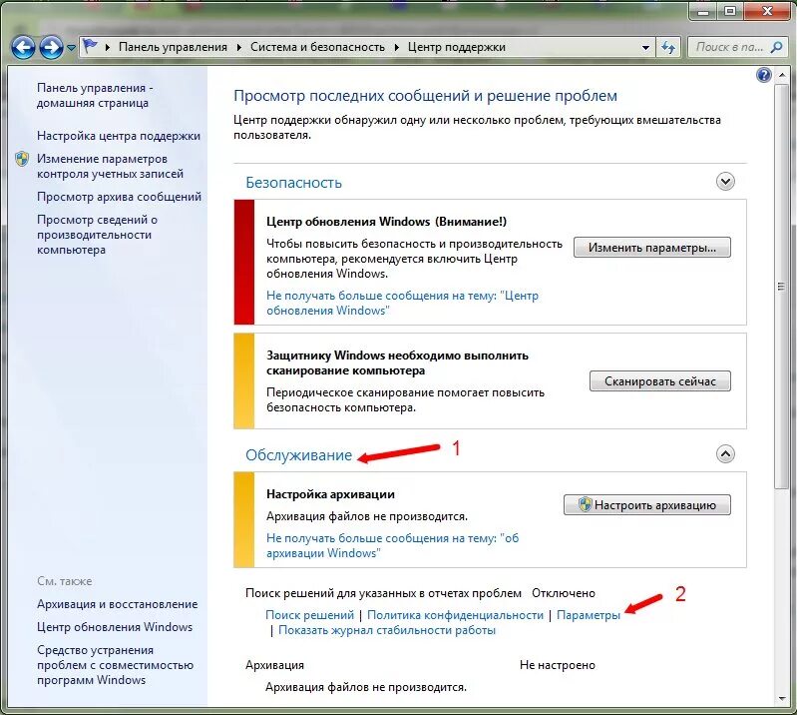This screenshot has height=715, width=797.
Task: Open "Параметры" link under problem reports
Action: coord(589,615)
